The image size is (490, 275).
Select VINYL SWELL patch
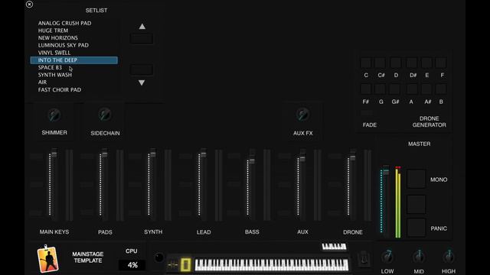tap(73, 53)
